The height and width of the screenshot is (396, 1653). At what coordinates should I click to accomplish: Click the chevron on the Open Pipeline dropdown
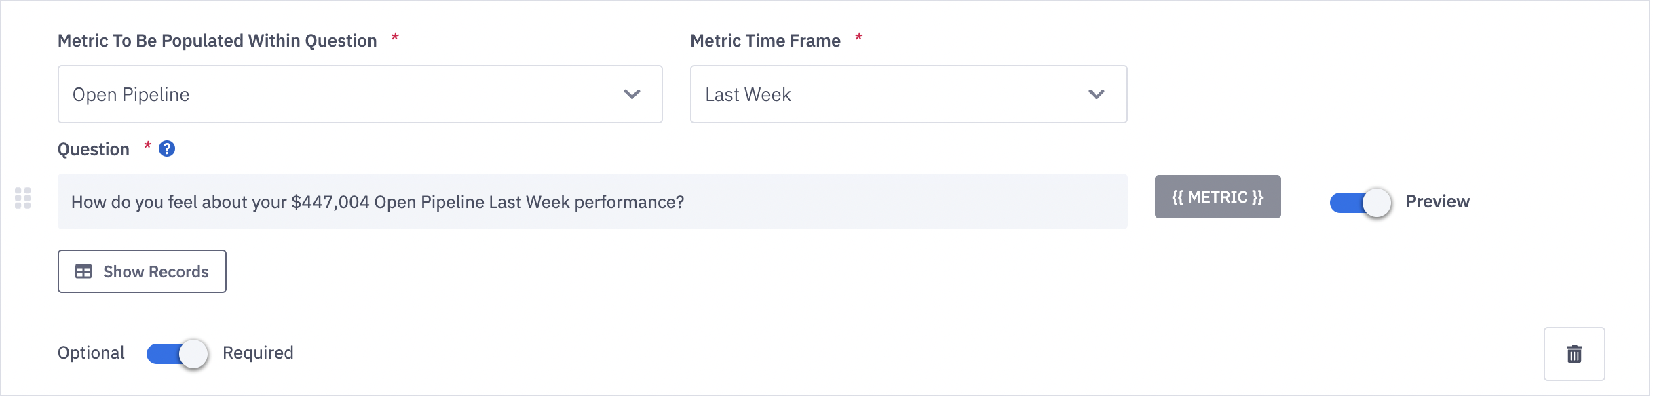632,95
